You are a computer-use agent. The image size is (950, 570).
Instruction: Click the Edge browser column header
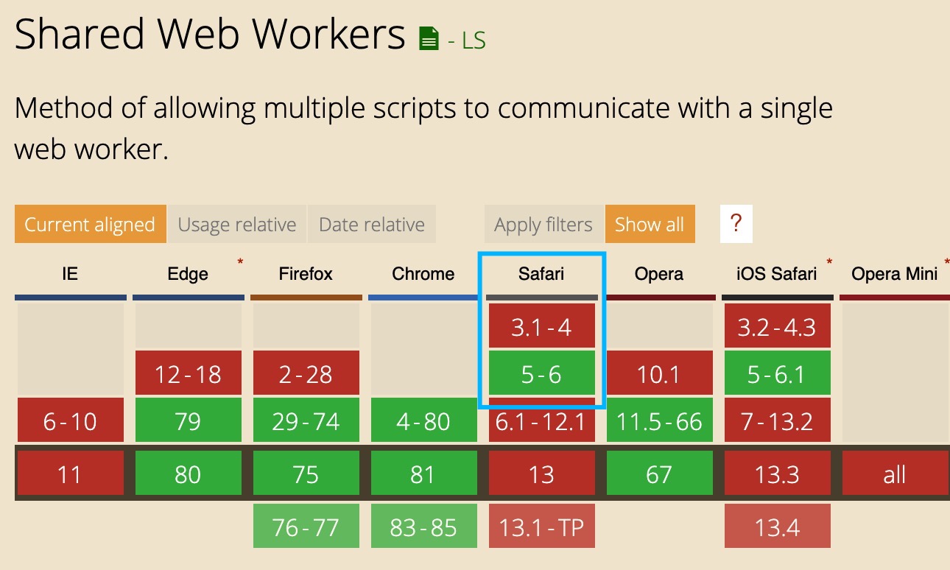pyautogui.click(x=188, y=275)
